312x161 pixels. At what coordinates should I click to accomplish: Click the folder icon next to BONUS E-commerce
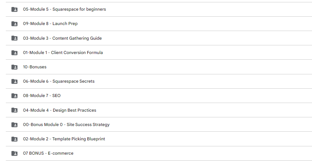point(14,153)
